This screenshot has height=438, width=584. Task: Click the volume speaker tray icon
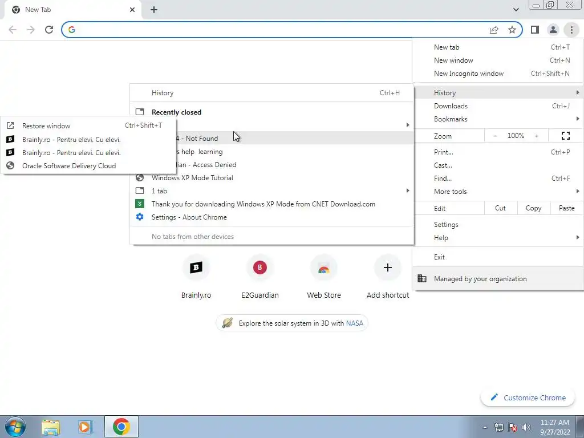click(526, 427)
